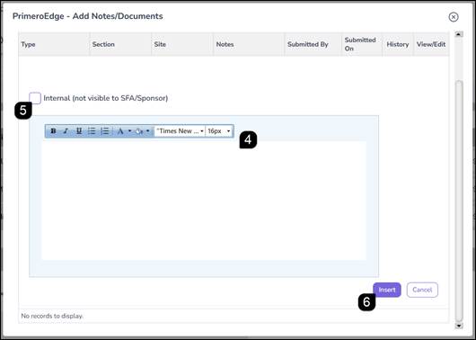This screenshot has width=476, height=340.
Task: Click the View/Edit column header
Action: (x=431, y=44)
